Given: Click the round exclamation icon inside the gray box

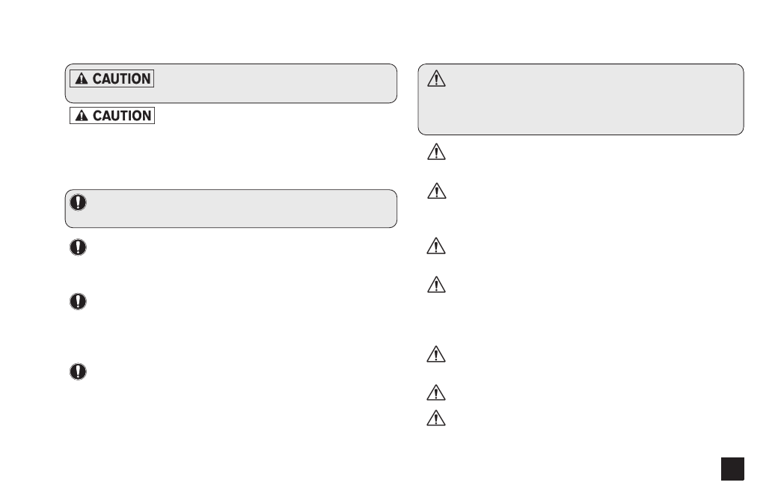Looking at the screenshot, I should coord(78,203).
